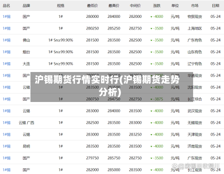Click the 天津现货 market cell
This screenshot has height=174, width=224.
(195, 135)
